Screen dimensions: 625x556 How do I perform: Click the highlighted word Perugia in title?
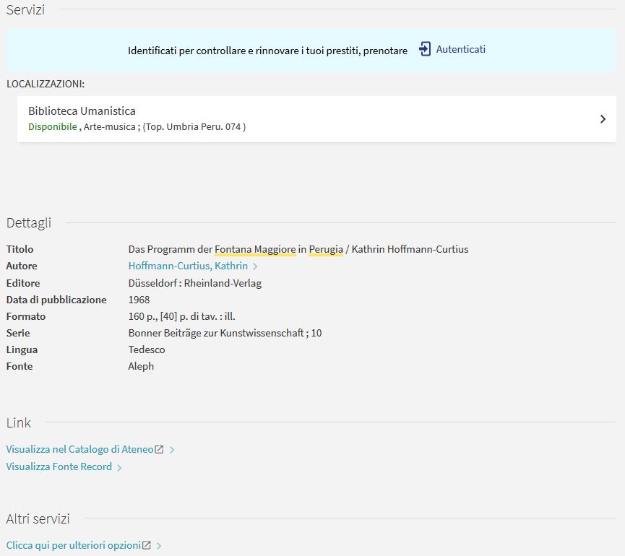pos(325,249)
